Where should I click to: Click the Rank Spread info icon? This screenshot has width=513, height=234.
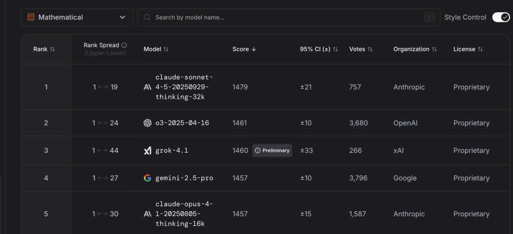124,45
